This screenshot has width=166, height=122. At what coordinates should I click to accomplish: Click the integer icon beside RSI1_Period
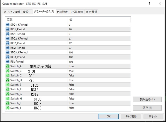pyautogui.click(x=8, y=34)
